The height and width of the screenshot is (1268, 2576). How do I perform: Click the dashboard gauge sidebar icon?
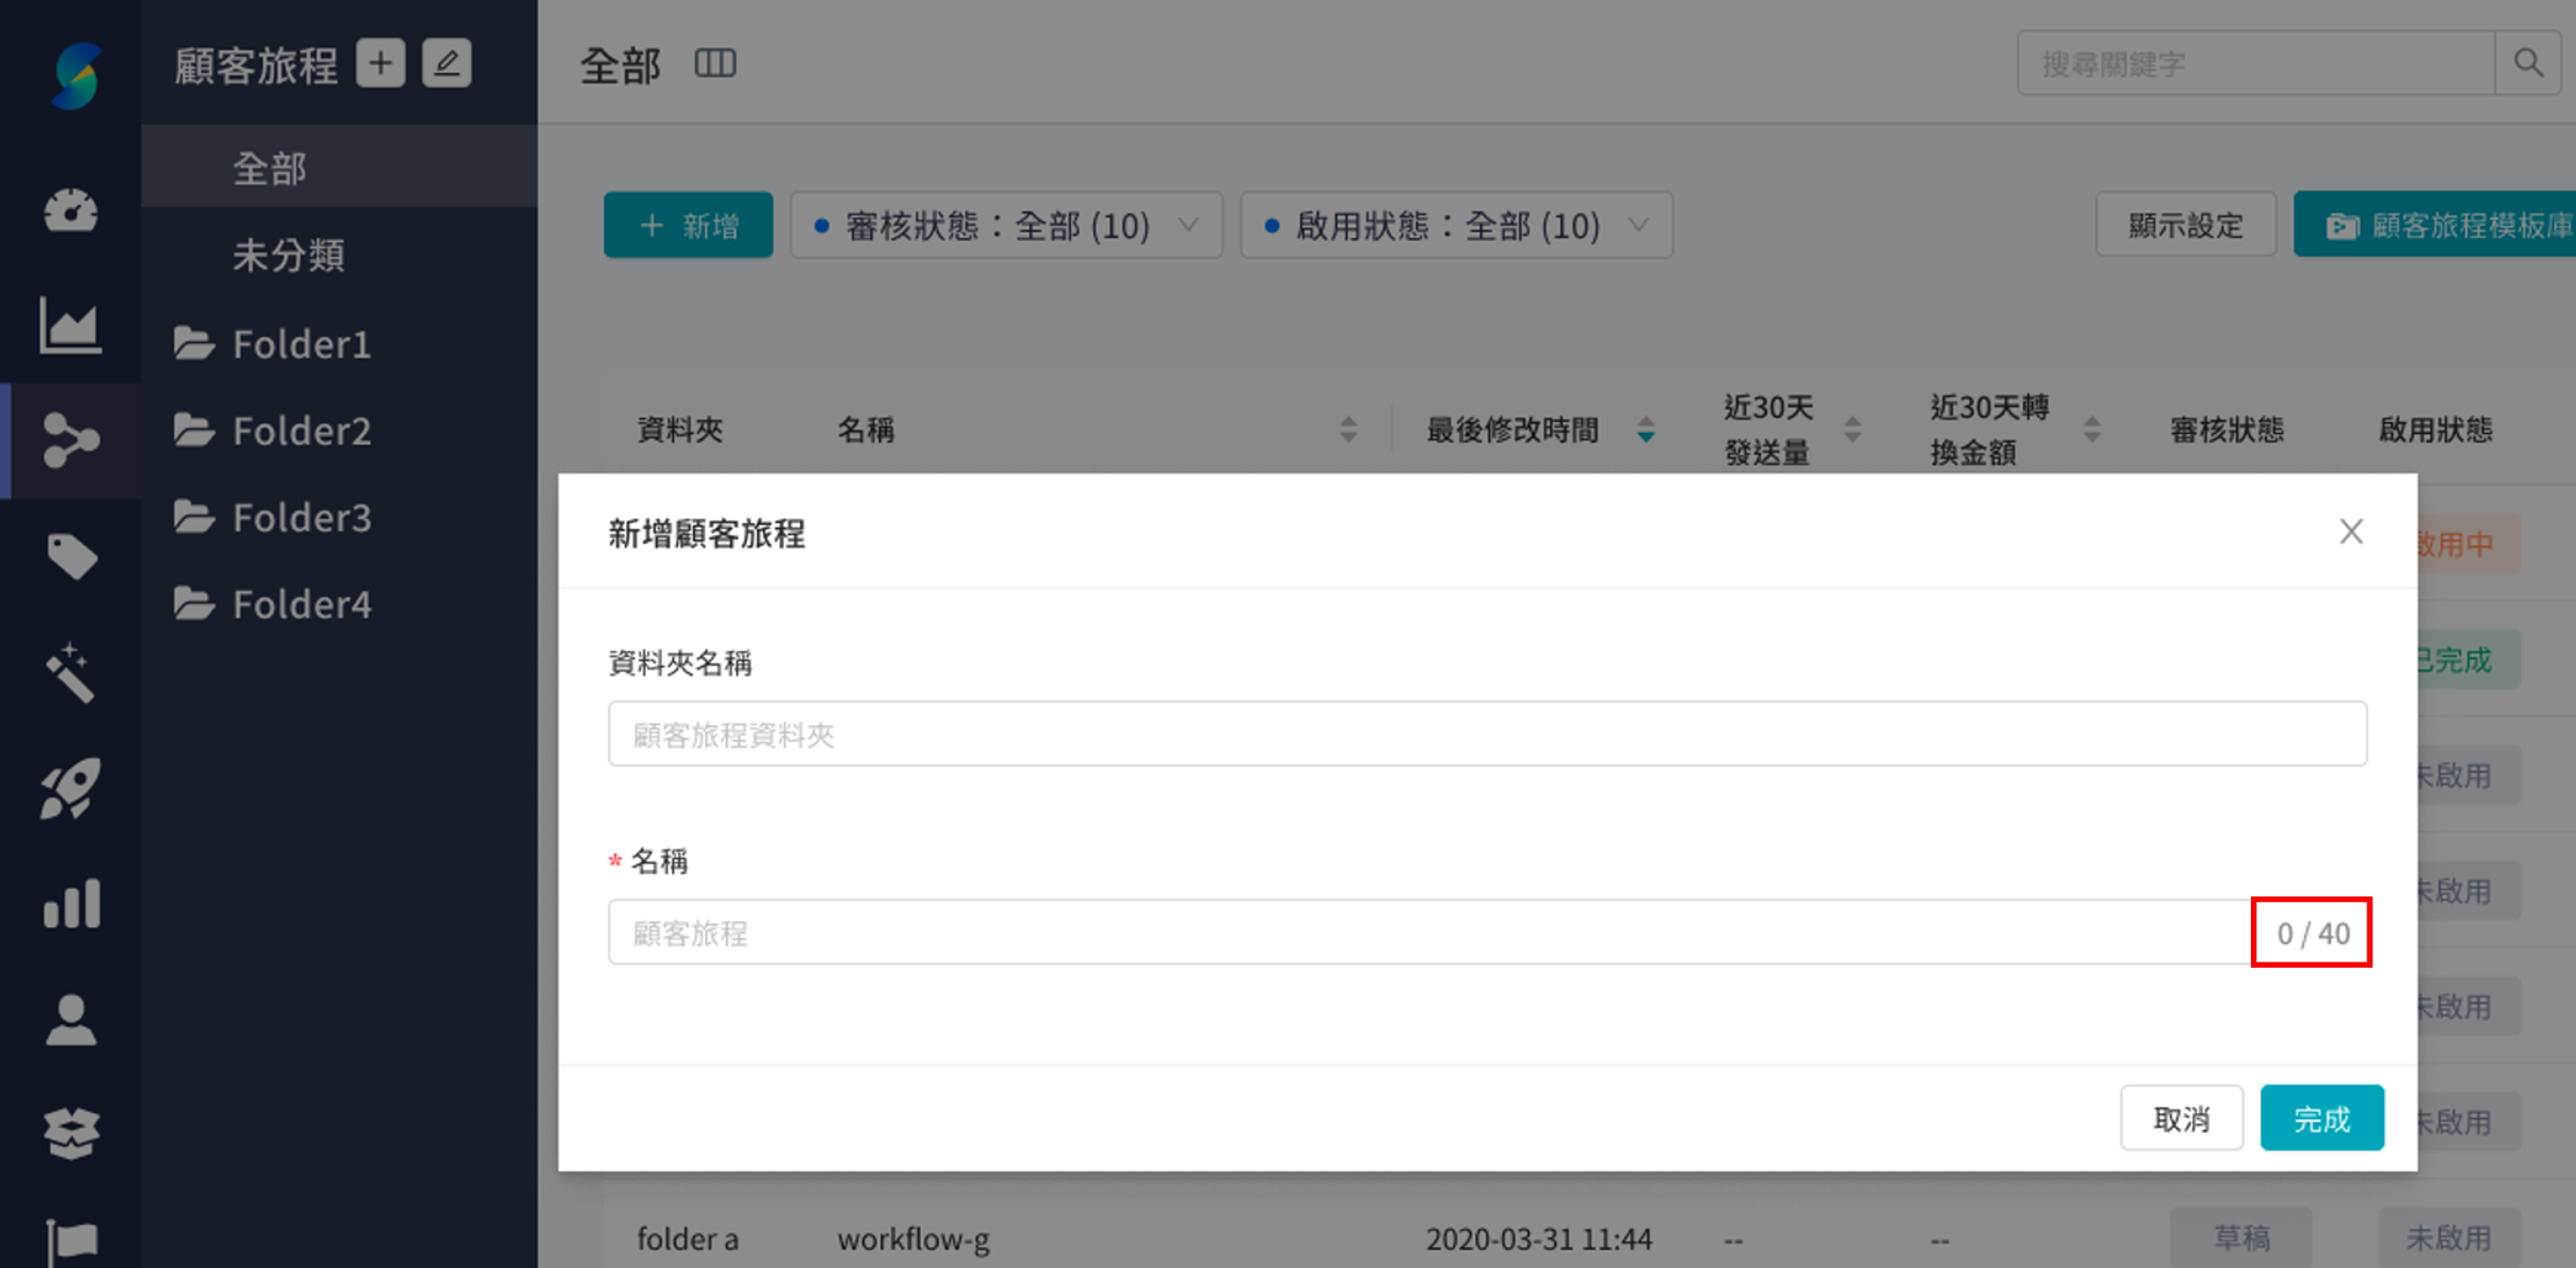[x=70, y=210]
